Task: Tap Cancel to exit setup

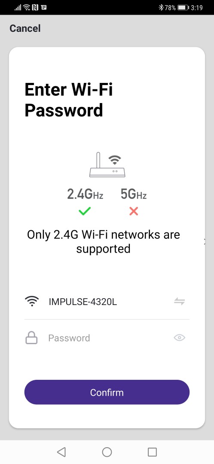Action: (25, 28)
